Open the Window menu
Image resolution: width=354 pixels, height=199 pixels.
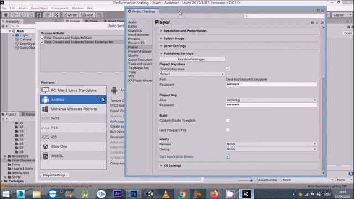coord(77,8)
